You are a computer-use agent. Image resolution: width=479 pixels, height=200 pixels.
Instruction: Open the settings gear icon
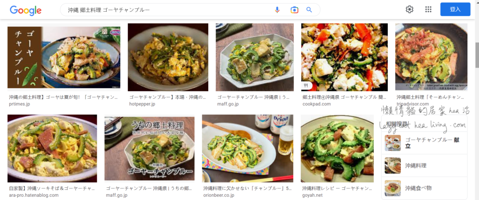409,9
